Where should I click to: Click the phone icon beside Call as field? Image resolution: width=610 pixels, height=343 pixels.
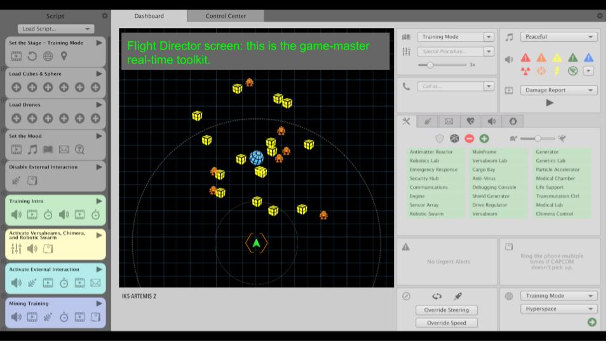(x=406, y=87)
